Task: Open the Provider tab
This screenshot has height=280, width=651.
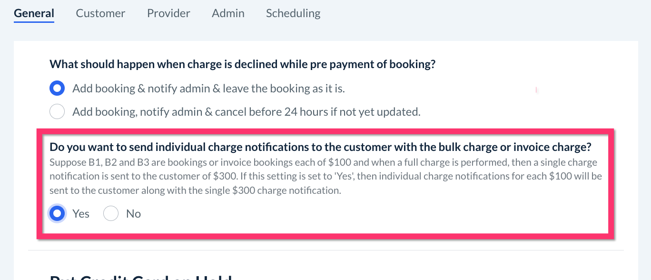Action: tap(168, 13)
